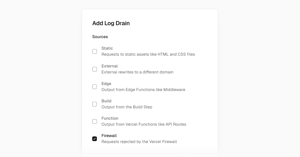Disable Firewall by clicking its label
The image size is (300, 157).
pos(109,135)
